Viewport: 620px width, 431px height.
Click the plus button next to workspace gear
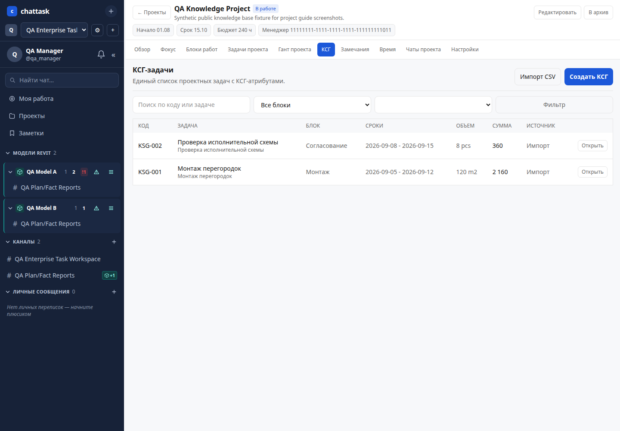point(113,30)
